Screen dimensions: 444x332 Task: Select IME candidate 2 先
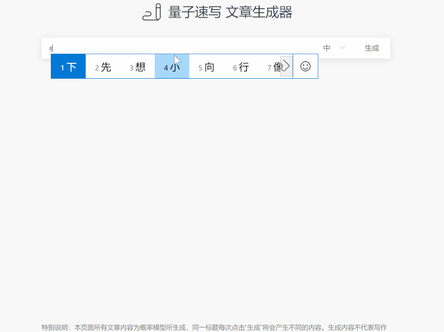(x=103, y=66)
